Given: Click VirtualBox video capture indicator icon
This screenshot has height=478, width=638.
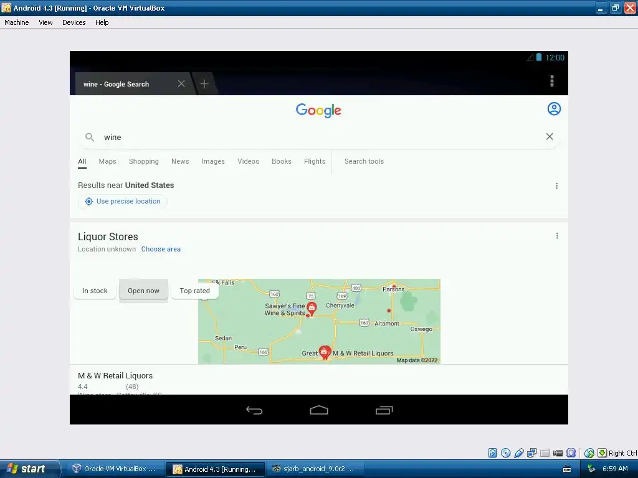Looking at the screenshot, I should coord(558,453).
